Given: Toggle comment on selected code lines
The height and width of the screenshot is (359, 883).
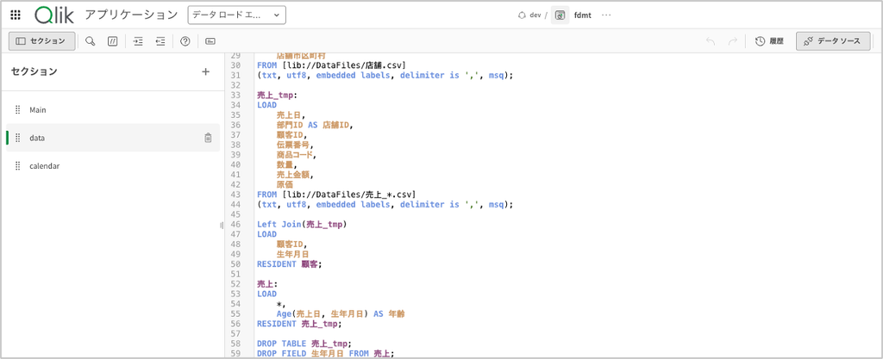Looking at the screenshot, I should point(112,41).
